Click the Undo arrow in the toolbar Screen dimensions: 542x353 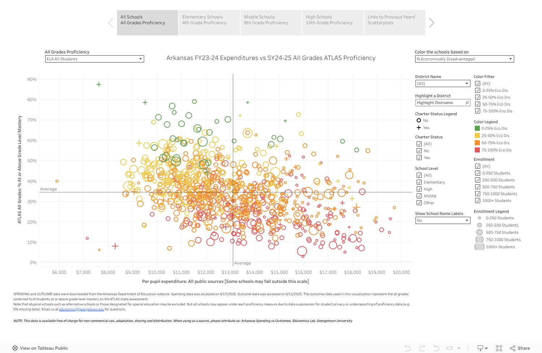408,348
